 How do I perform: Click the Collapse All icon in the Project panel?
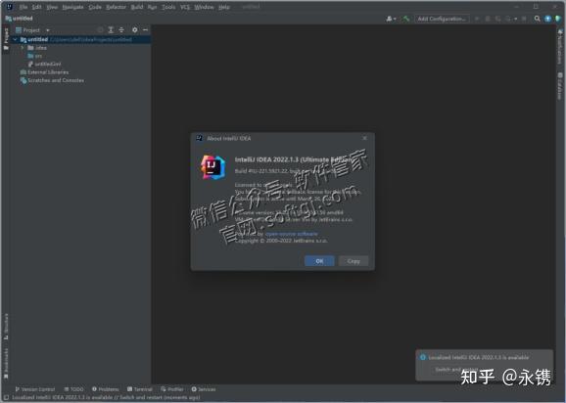click(x=121, y=30)
